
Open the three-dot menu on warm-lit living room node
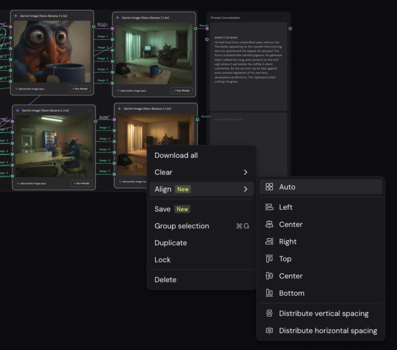192,108
